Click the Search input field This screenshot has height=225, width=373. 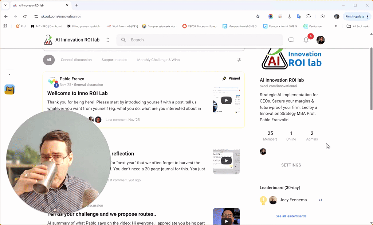click(199, 40)
